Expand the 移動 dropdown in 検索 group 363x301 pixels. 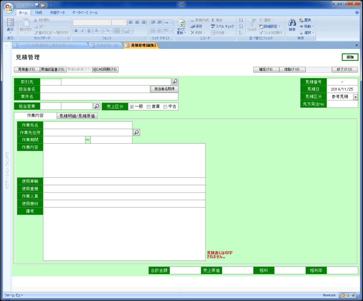[x=313, y=27]
